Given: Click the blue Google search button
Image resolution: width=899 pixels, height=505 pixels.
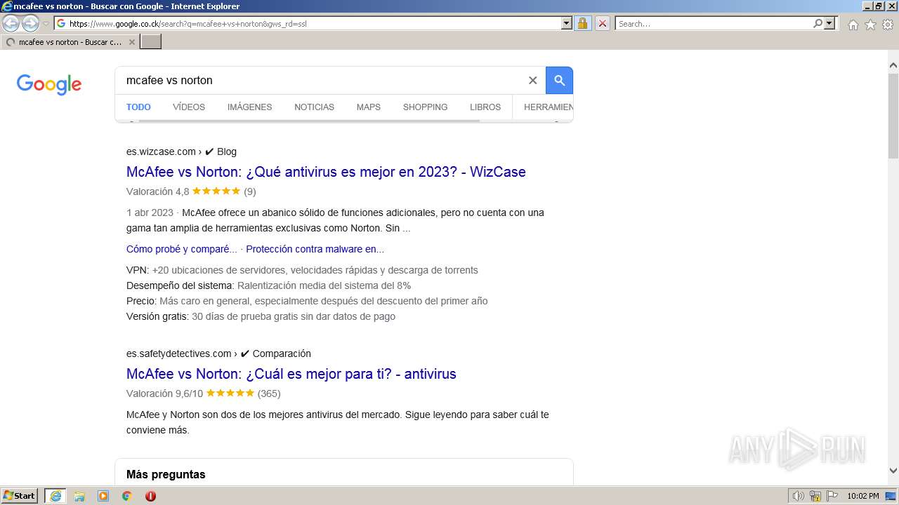Looking at the screenshot, I should [x=560, y=81].
